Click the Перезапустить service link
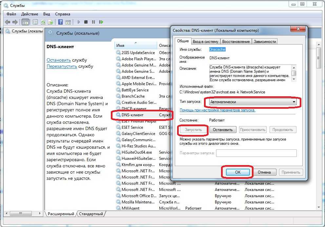 62,66
